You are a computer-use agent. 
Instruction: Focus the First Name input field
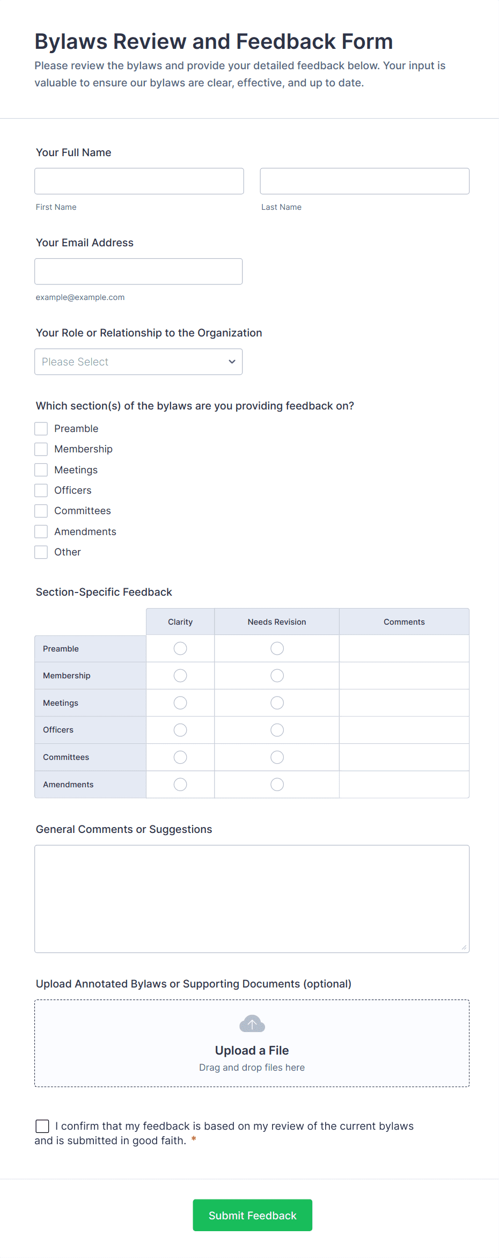pyautogui.click(x=139, y=181)
